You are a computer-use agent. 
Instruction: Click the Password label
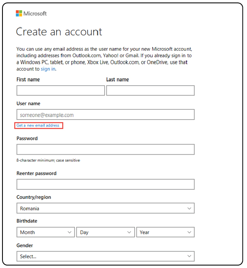click(27, 138)
